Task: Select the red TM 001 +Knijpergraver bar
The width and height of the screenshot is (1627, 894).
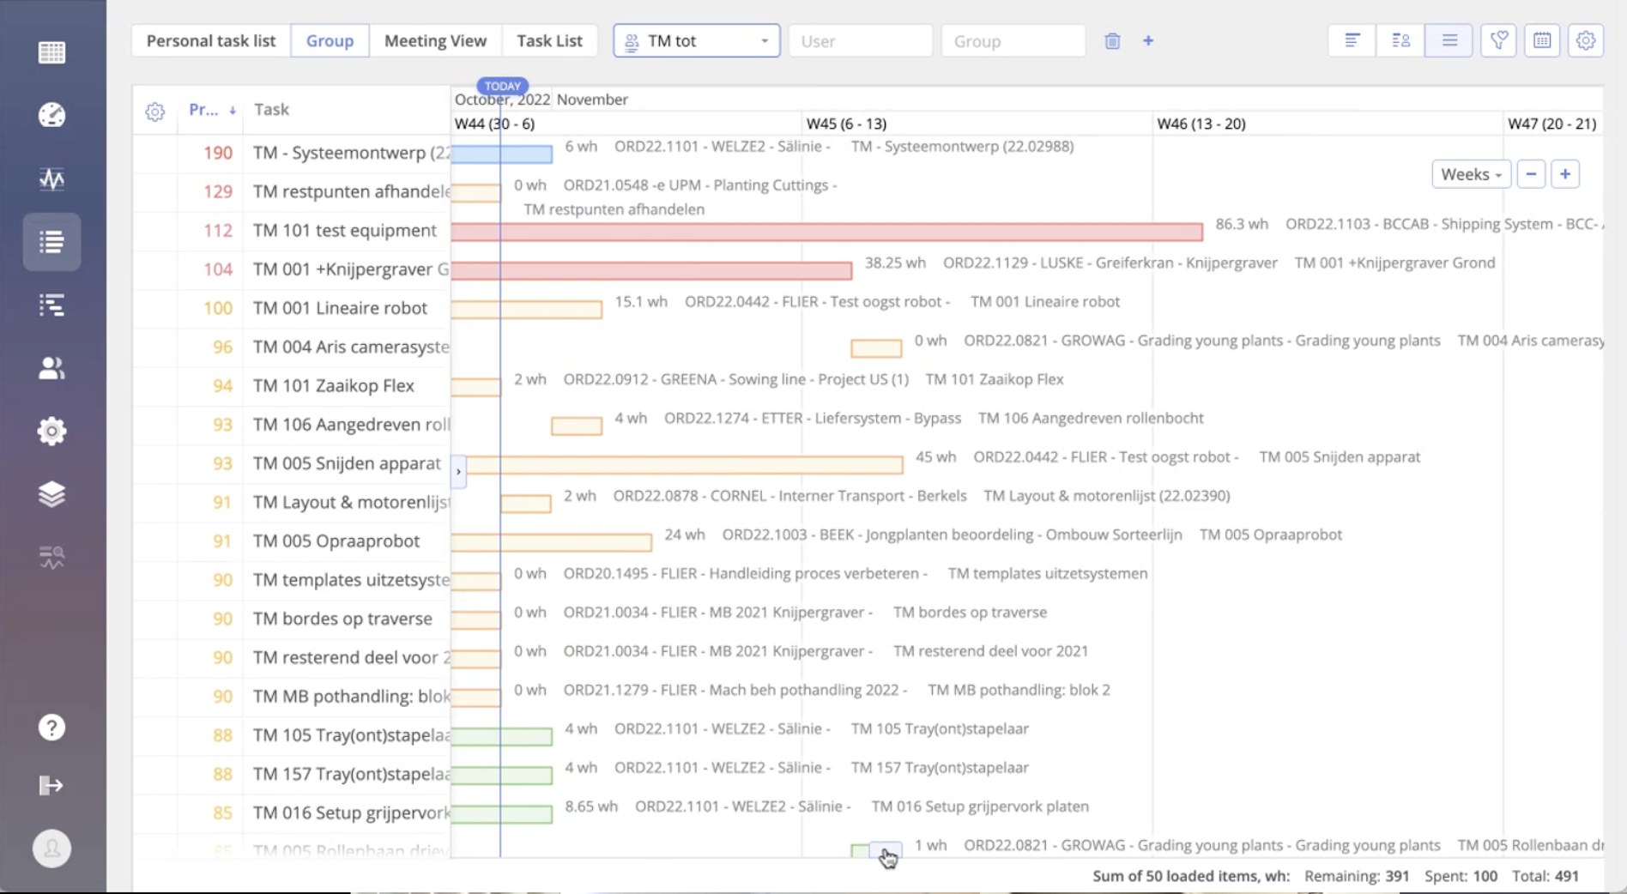Action: 651,271
